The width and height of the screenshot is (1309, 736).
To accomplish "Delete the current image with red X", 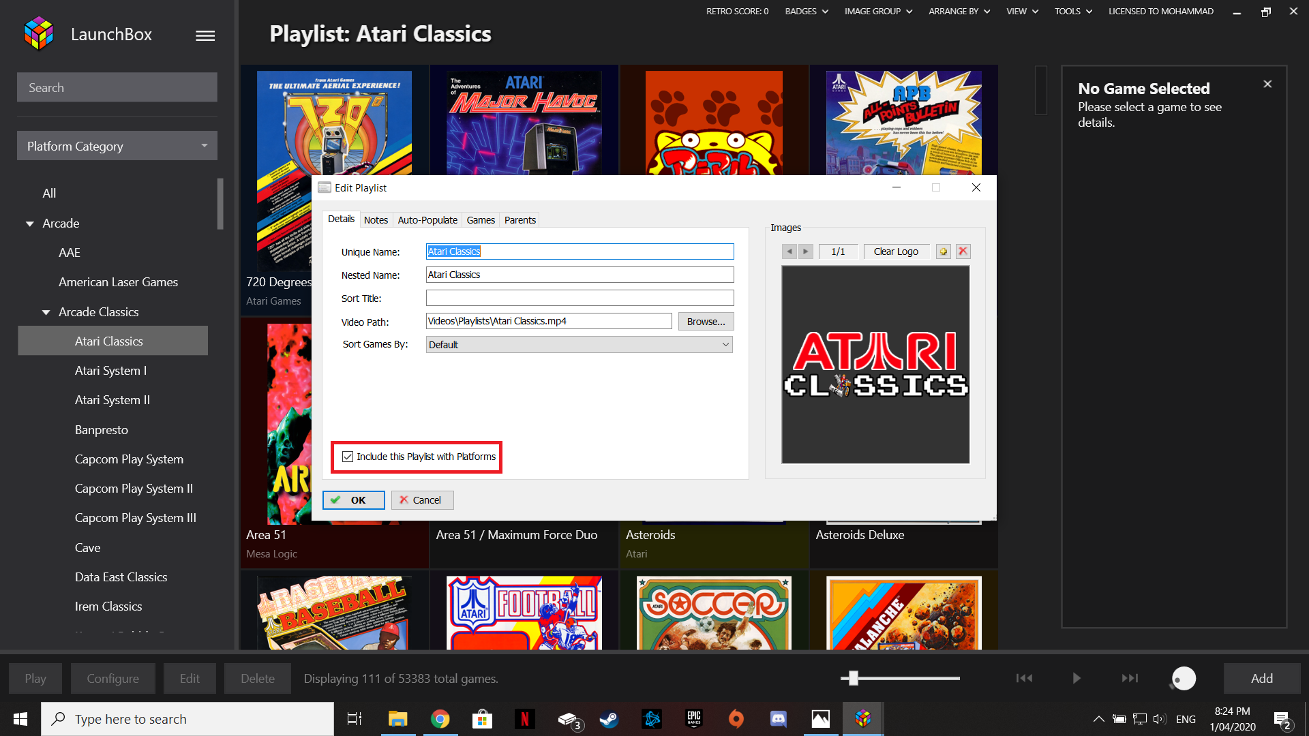I will 963,251.
